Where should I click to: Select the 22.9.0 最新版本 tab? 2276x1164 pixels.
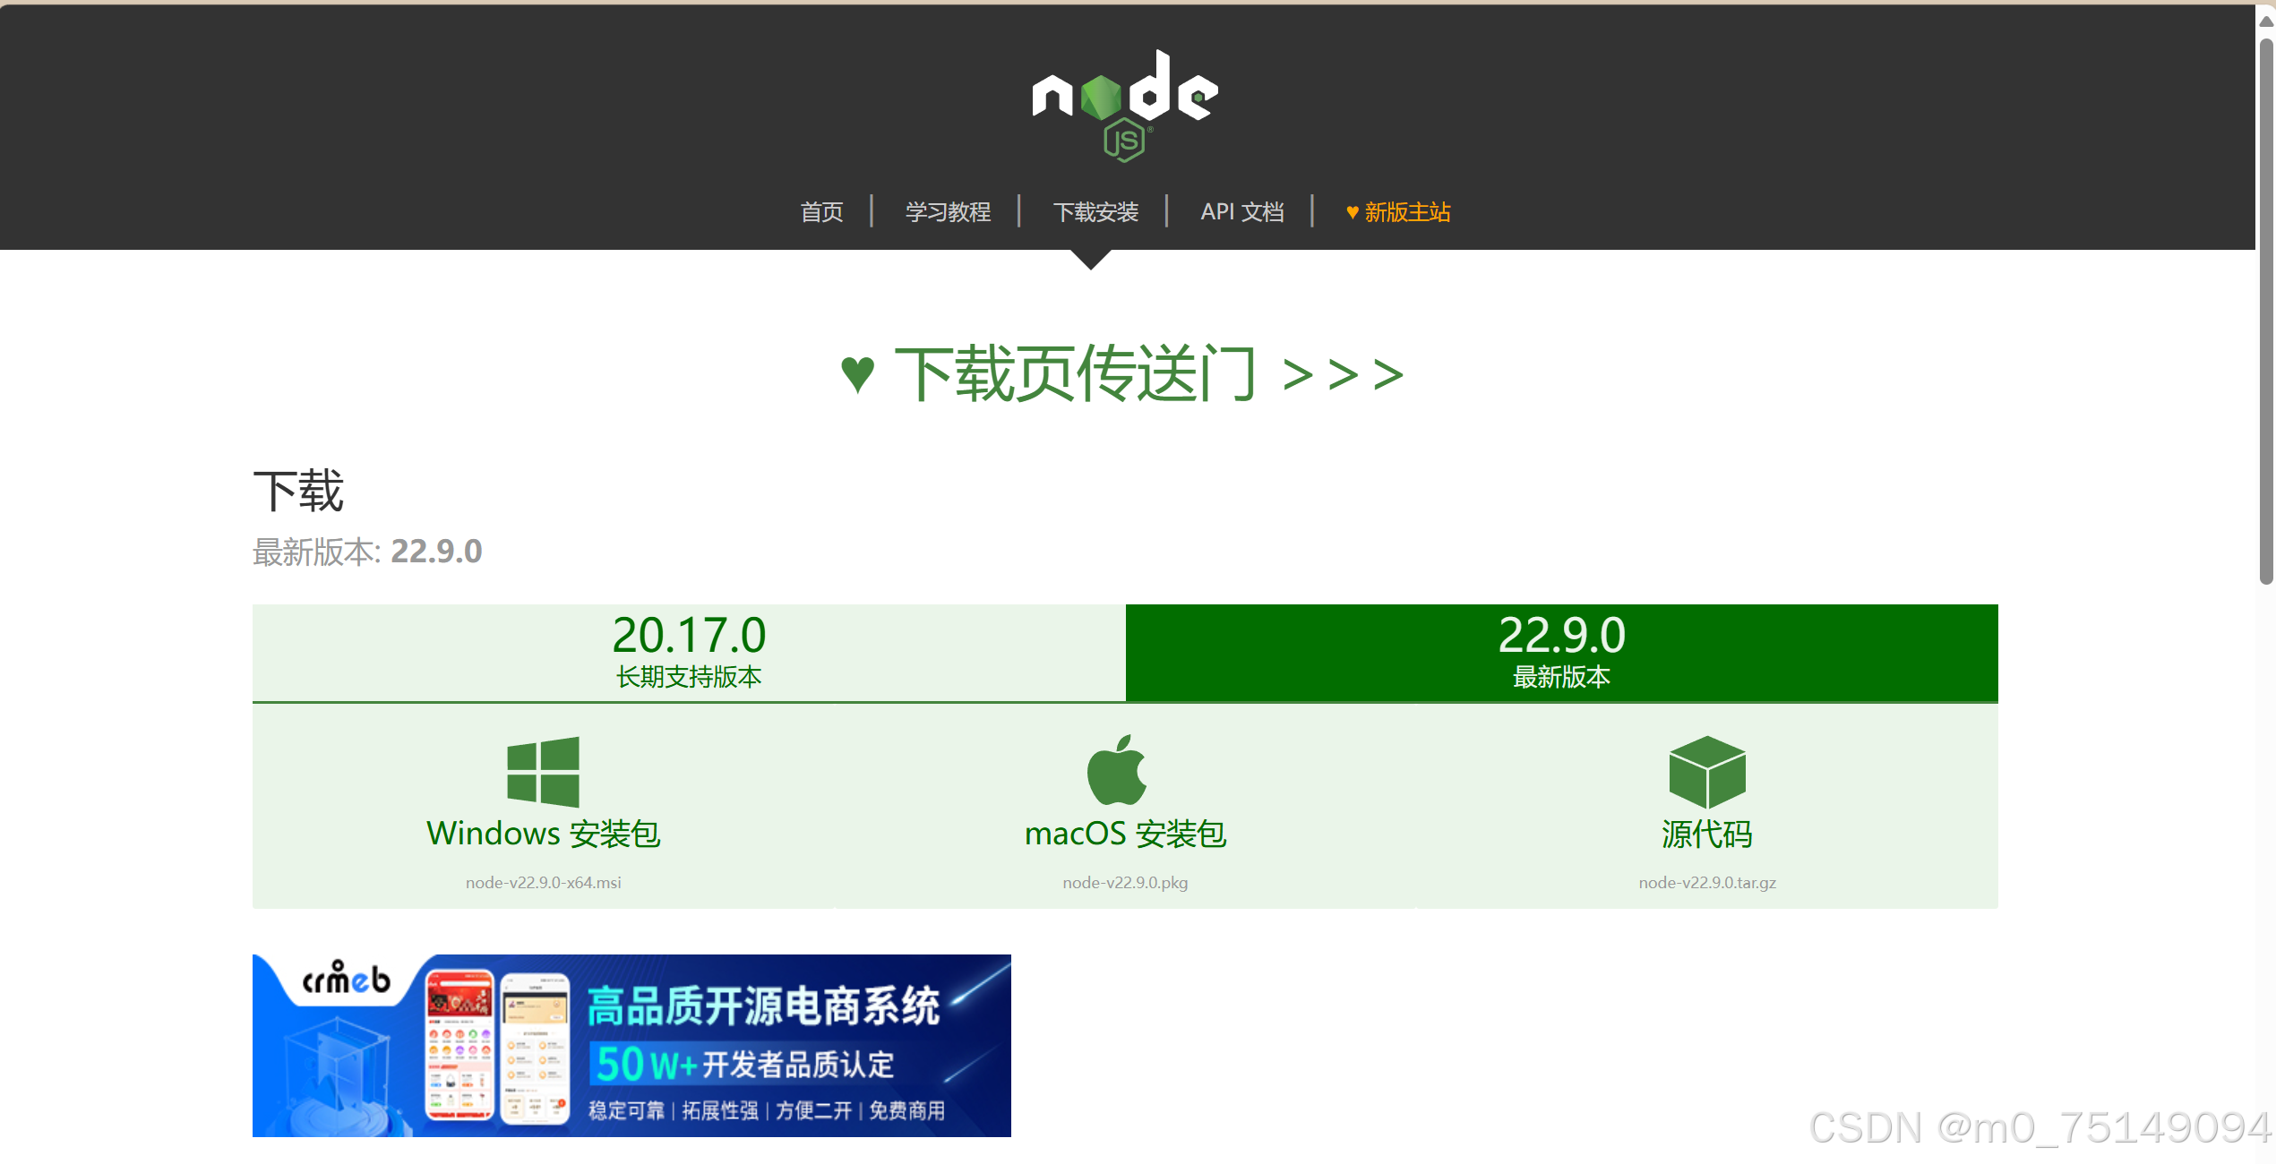pyautogui.click(x=1561, y=652)
